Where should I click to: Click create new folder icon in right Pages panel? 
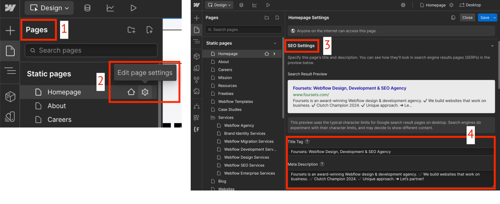pos(267,18)
